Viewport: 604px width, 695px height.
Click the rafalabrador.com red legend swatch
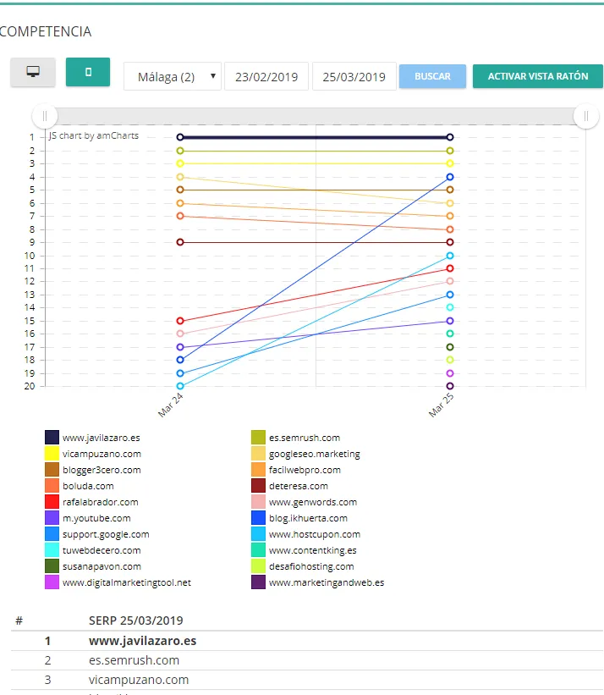pyautogui.click(x=52, y=502)
